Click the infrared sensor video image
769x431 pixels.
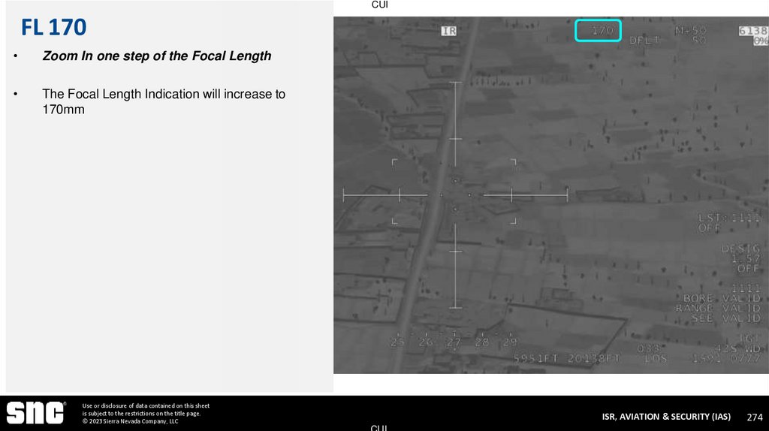point(550,195)
